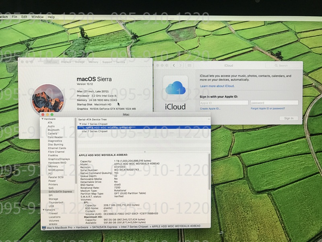Viewport: 322px width, 242px height.
Task: Click the Create Apple ID link
Action: 210,108
